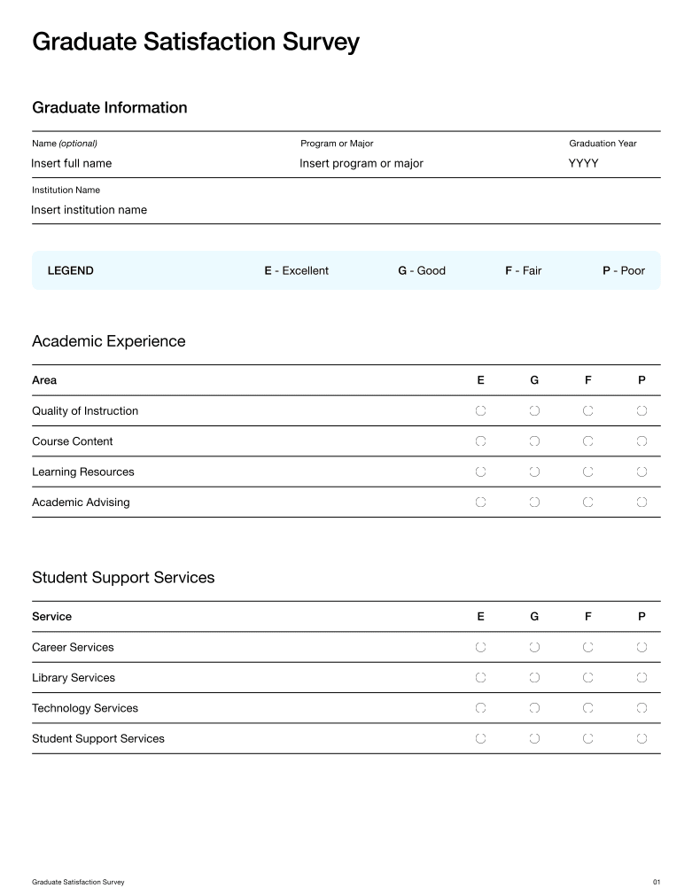
Task: Rate Learning Resources as Fair
Action: point(588,472)
